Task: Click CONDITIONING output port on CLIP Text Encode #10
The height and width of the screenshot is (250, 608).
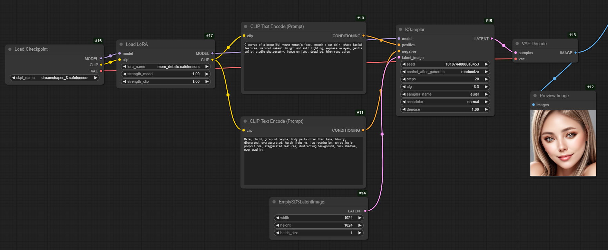Action: (x=363, y=36)
